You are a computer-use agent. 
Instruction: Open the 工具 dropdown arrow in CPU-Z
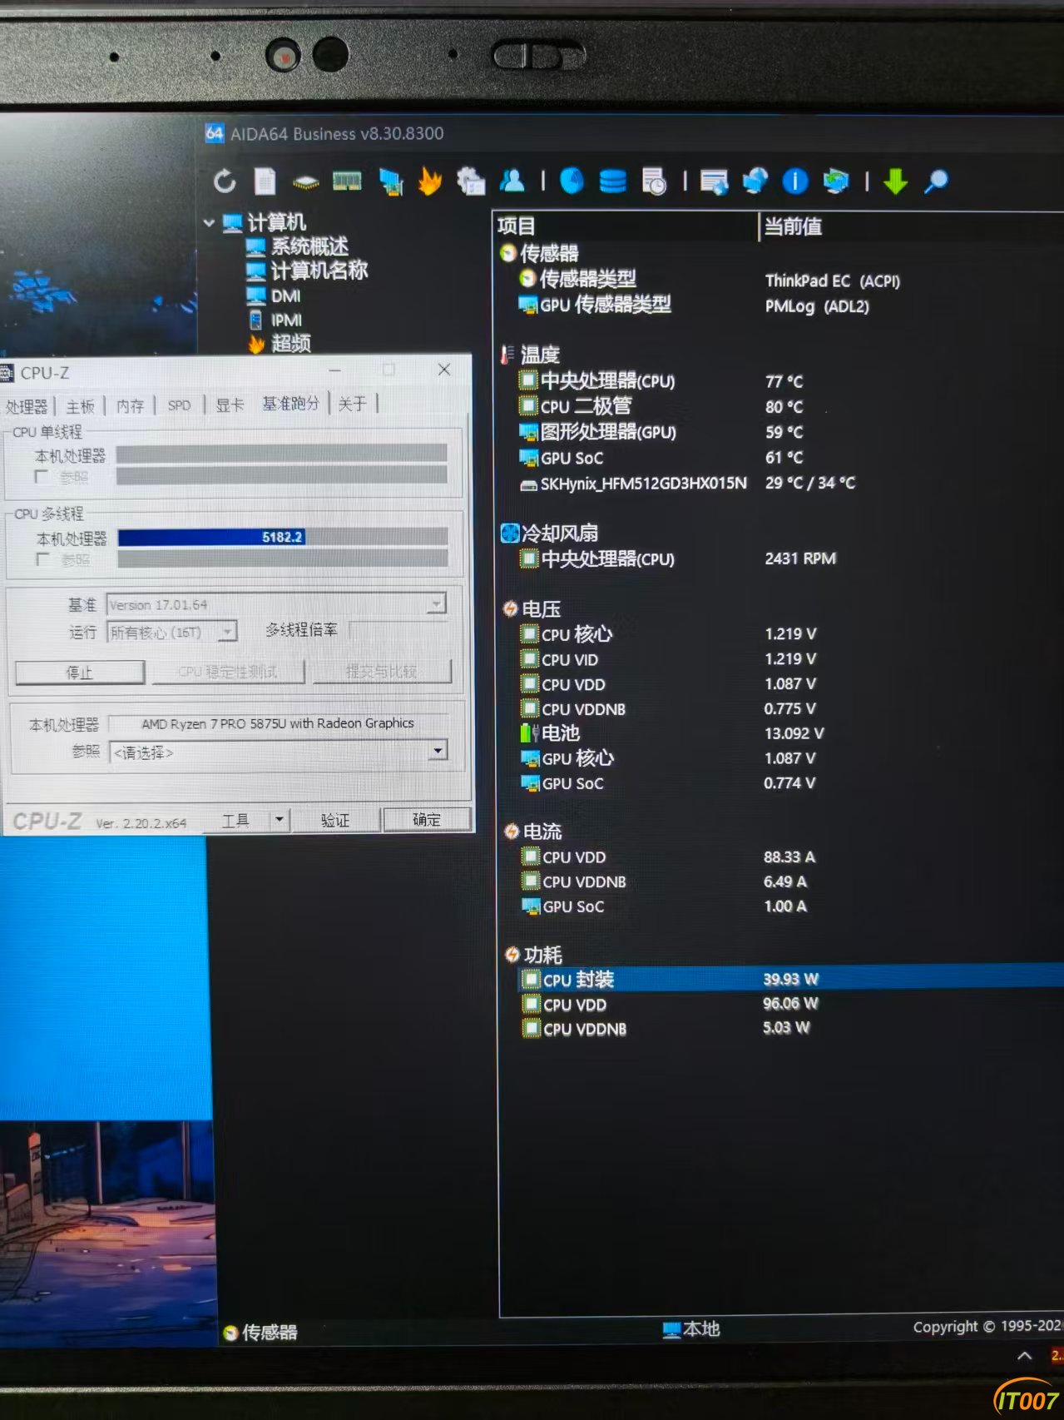pyautogui.click(x=280, y=820)
